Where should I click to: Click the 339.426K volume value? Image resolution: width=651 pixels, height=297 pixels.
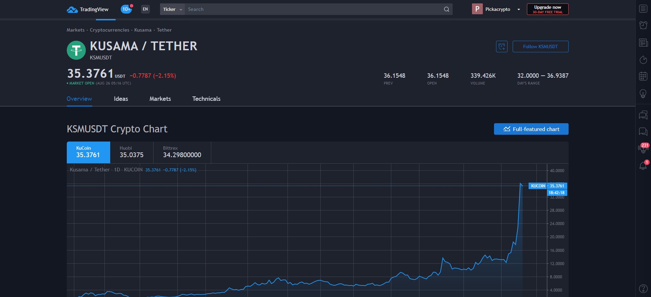click(483, 76)
